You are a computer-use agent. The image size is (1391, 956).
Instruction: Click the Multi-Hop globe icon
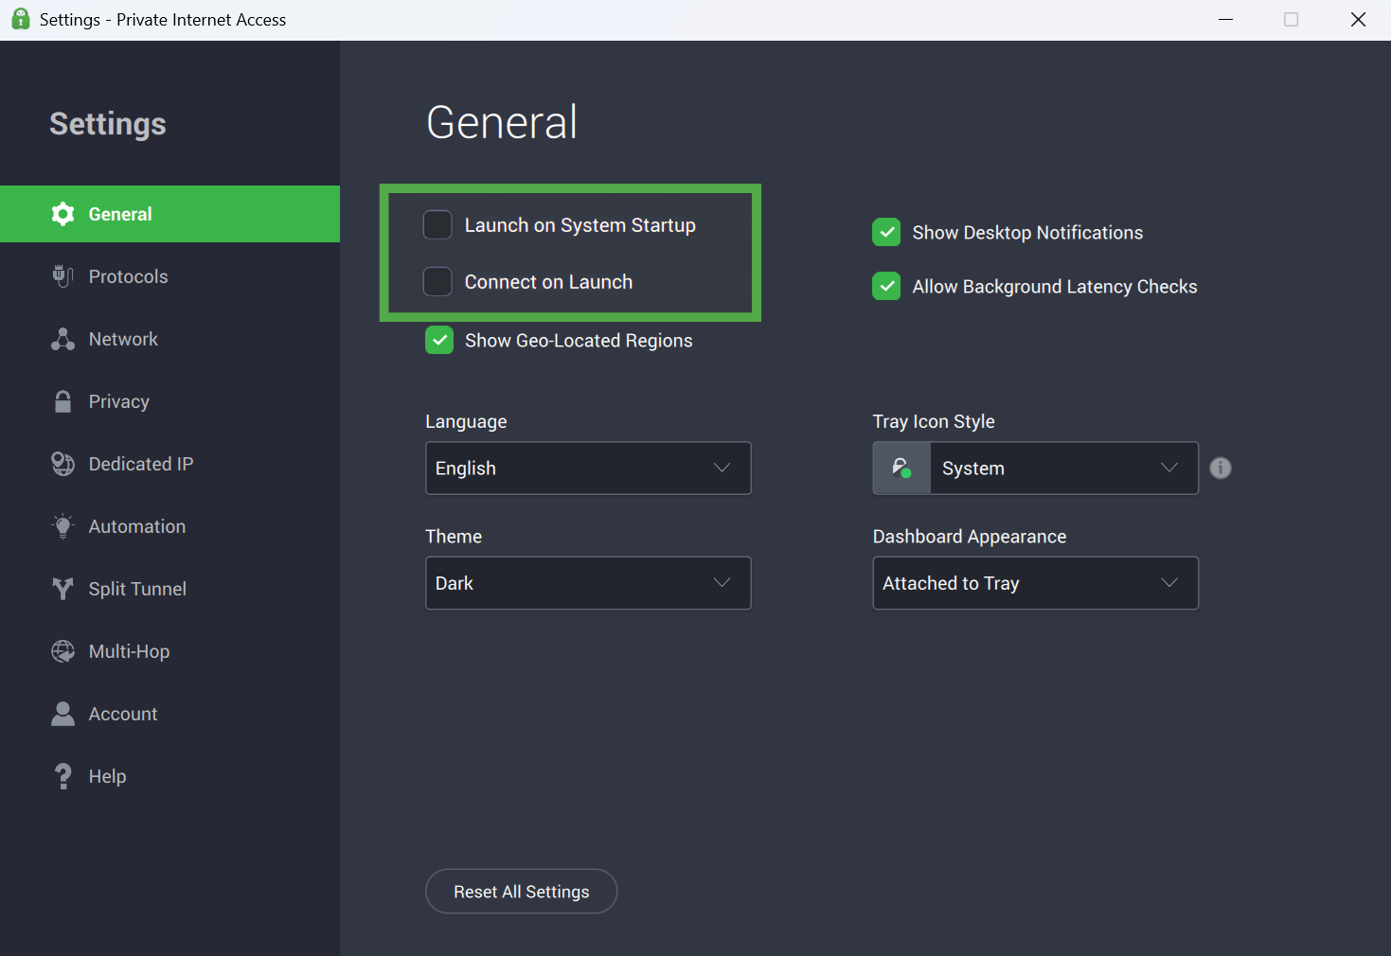click(x=62, y=651)
